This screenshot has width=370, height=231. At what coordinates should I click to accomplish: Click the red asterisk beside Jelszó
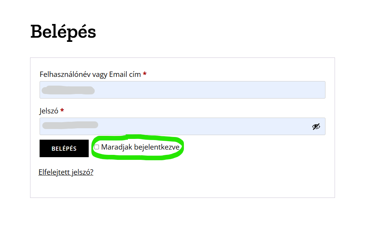point(62,111)
